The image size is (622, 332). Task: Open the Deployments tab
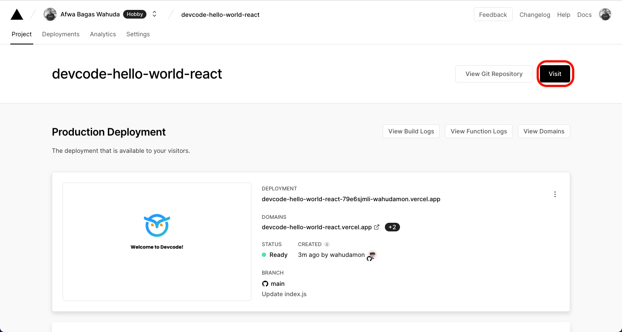pos(61,34)
